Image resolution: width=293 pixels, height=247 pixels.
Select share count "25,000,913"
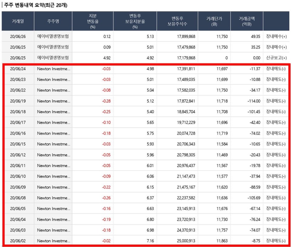pyautogui.click(x=186, y=241)
